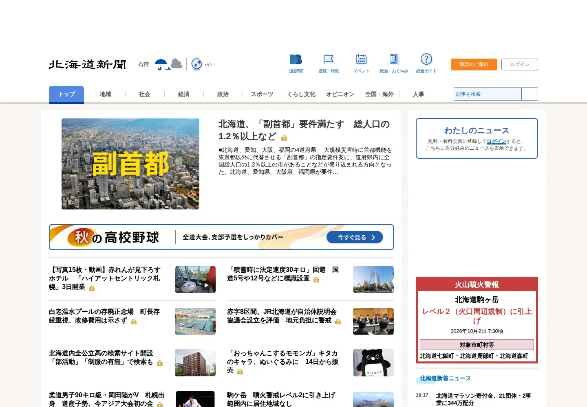The image size is (587, 407).
Task: Focus the 記事を検索 search field
Action: 488,94
